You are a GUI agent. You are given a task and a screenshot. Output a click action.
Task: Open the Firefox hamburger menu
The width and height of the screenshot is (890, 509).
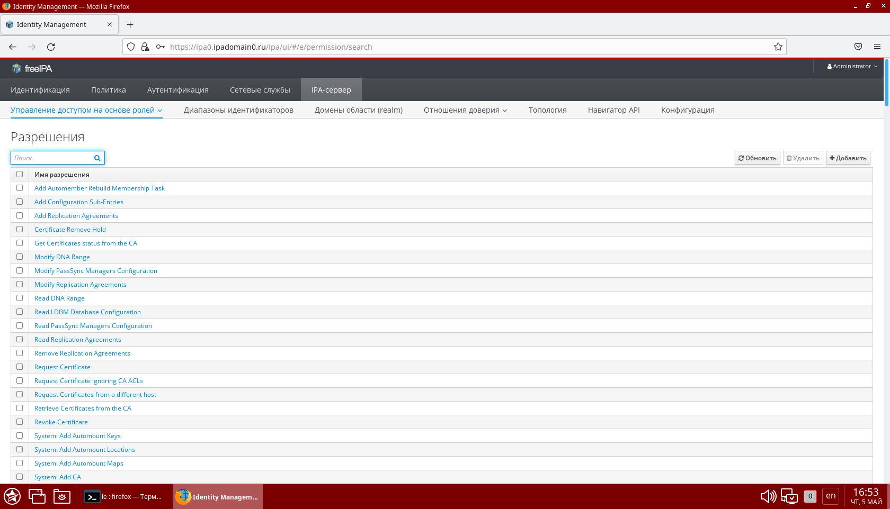coord(877,47)
